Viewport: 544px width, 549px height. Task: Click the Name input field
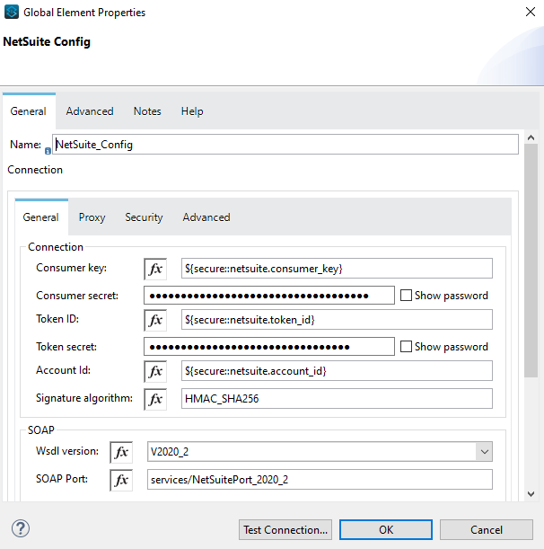click(285, 145)
